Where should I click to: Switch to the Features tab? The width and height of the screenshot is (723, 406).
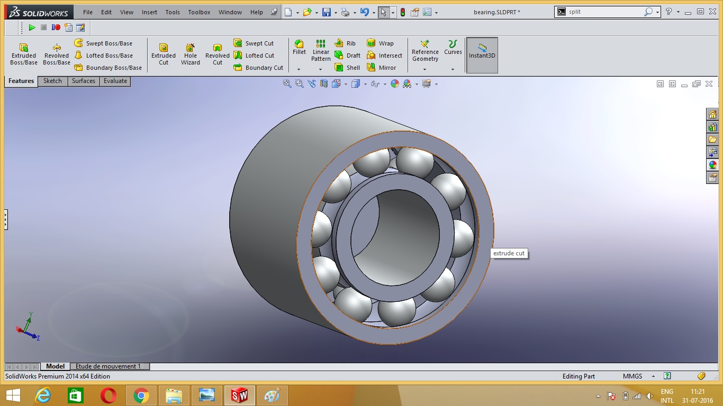pyautogui.click(x=21, y=81)
